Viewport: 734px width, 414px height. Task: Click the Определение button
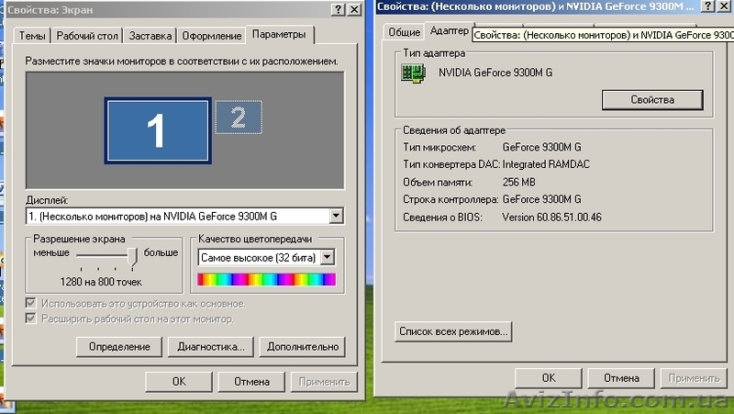click(x=119, y=347)
